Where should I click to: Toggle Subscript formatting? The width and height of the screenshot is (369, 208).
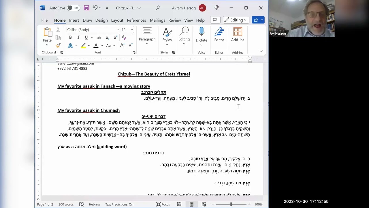pyautogui.click(x=107, y=38)
